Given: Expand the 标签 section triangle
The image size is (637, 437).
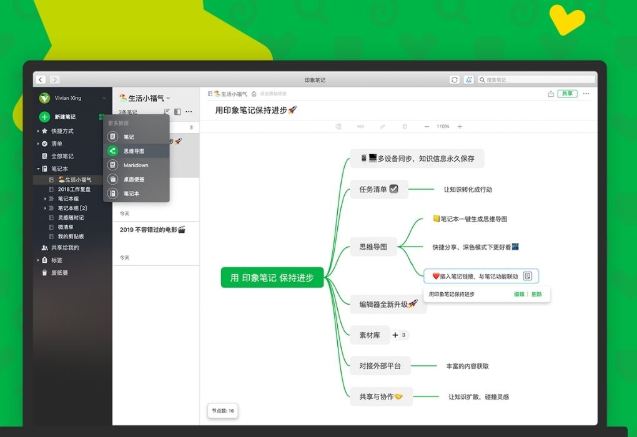Looking at the screenshot, I should coord(37,260).
